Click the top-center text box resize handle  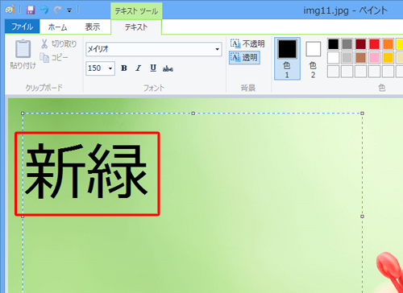[193, 113]
